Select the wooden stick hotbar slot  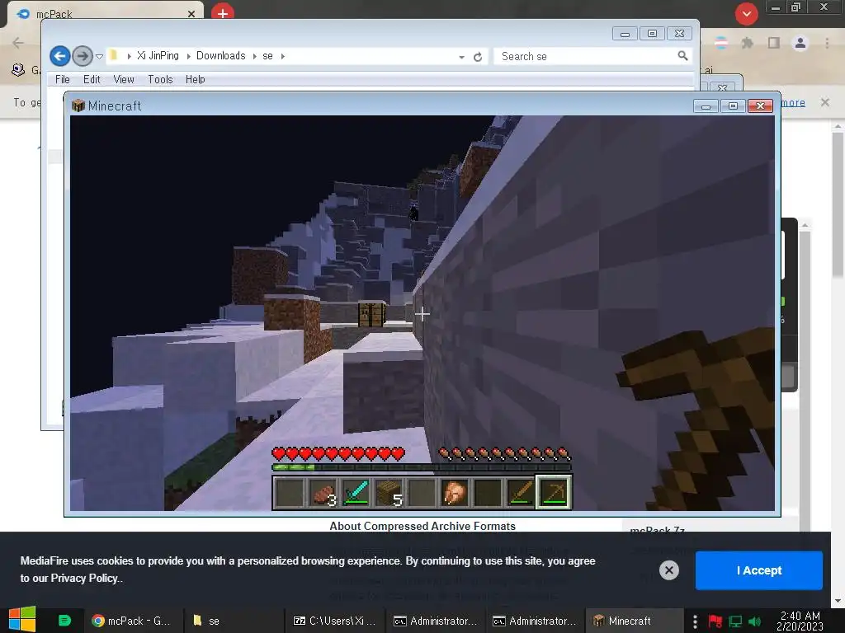tap(520, 493)
